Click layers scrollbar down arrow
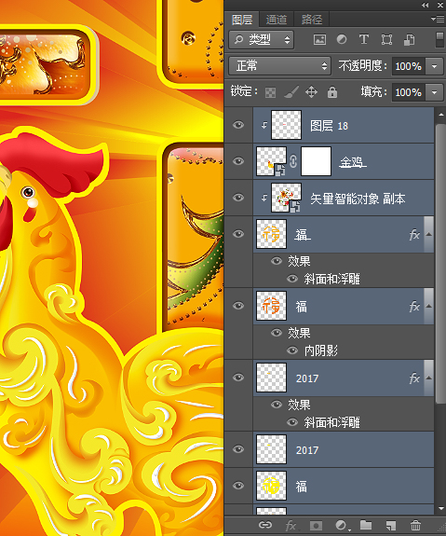The width and height of the screenshot is (446, 536). 440,508
